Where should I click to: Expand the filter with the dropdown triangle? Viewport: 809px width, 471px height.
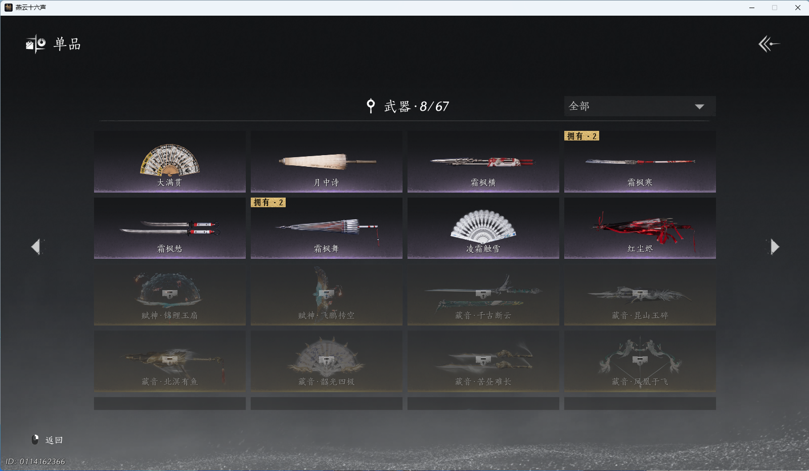tap(699, 107)
